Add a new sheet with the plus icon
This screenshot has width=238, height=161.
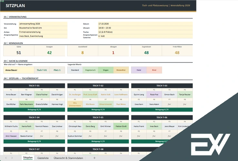[94, 158]
